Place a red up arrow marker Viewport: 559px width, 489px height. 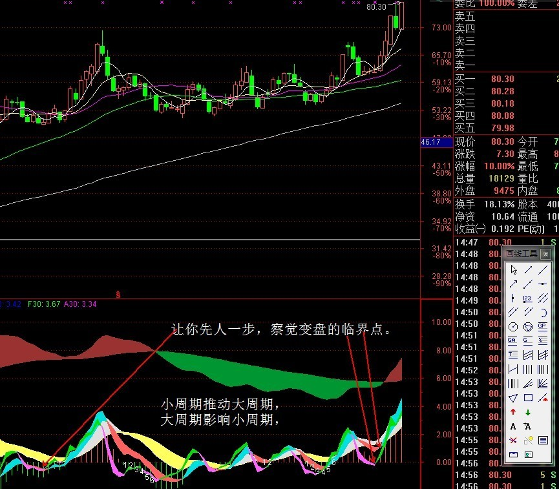click(513, 412)
